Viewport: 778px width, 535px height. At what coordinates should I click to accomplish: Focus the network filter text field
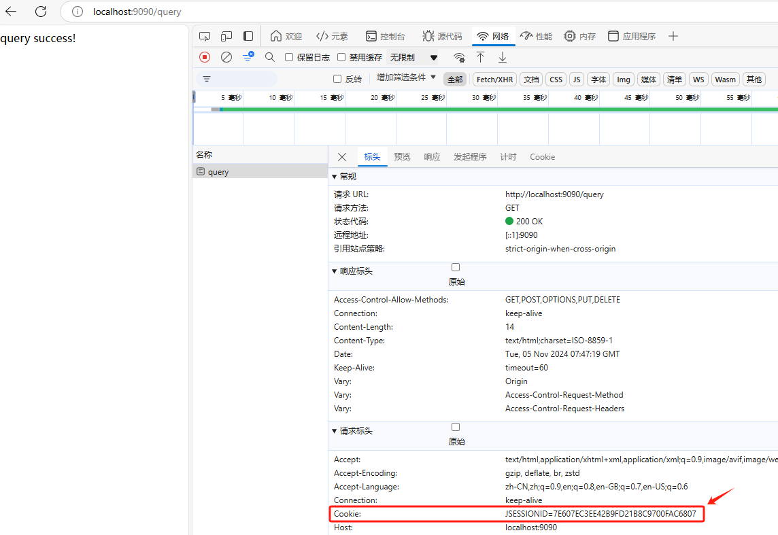[x=237, y=79]
